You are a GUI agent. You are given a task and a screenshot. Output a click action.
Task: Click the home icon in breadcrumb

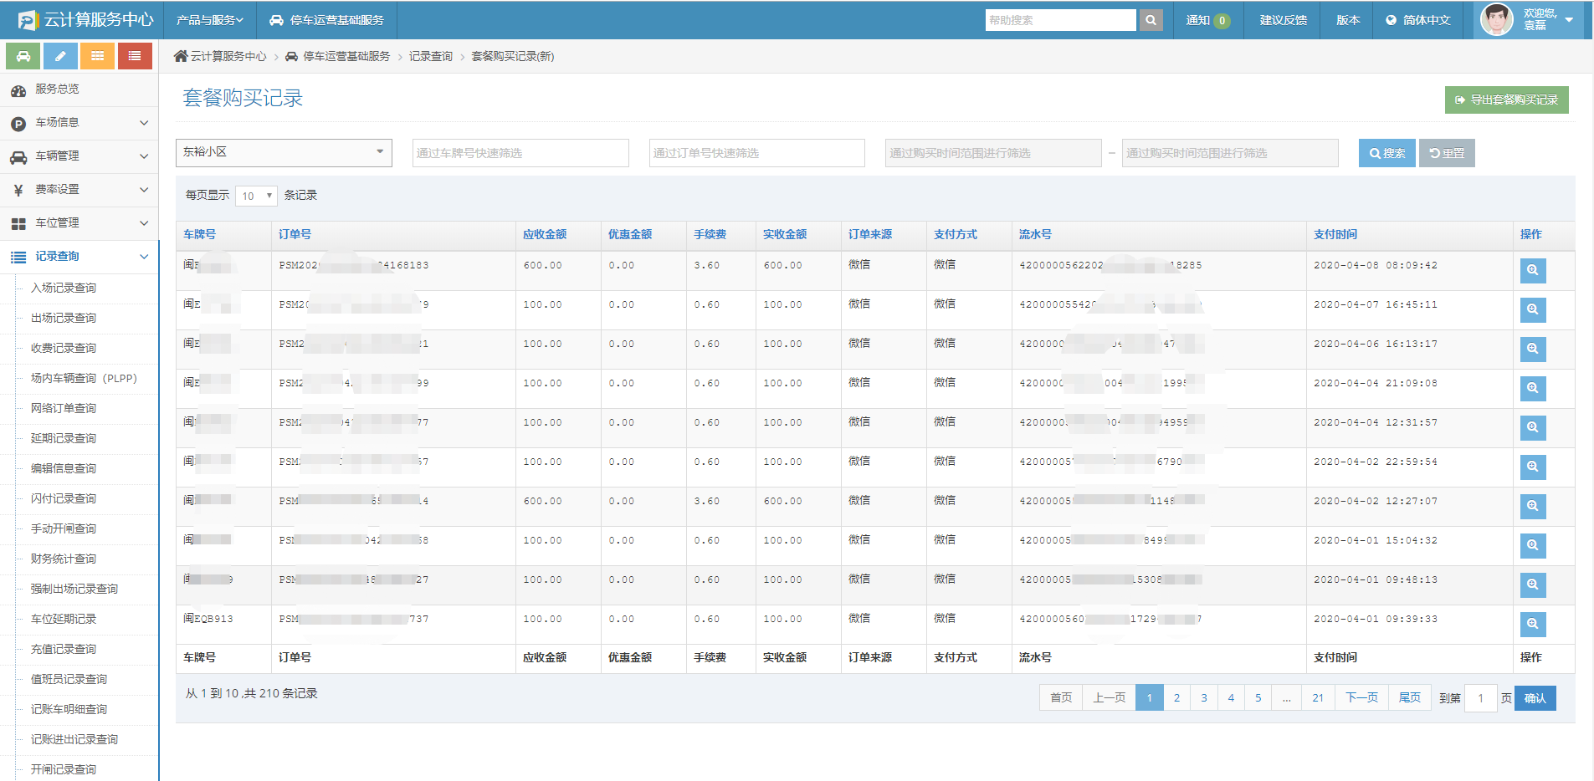tap(181, 56)
